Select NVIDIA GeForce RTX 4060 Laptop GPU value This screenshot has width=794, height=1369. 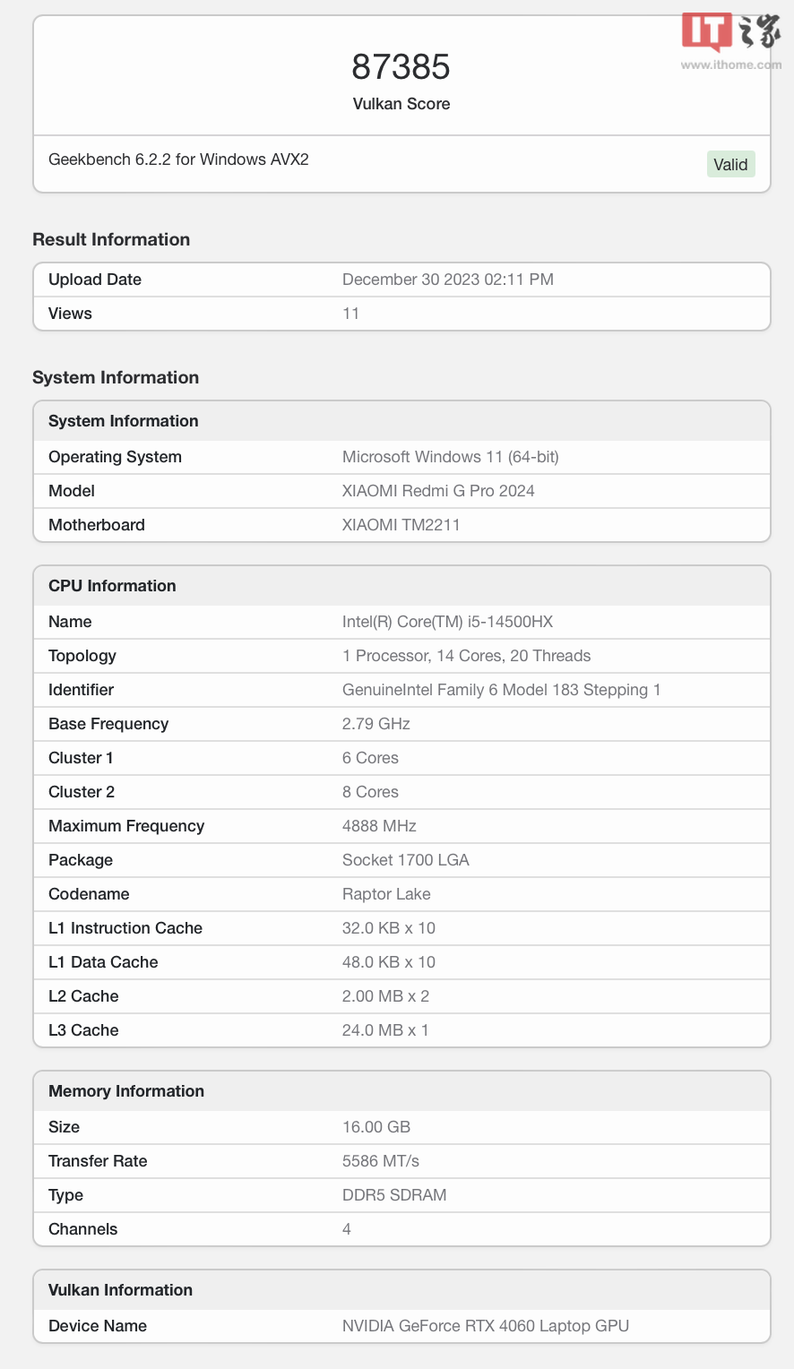(486, 1326)
